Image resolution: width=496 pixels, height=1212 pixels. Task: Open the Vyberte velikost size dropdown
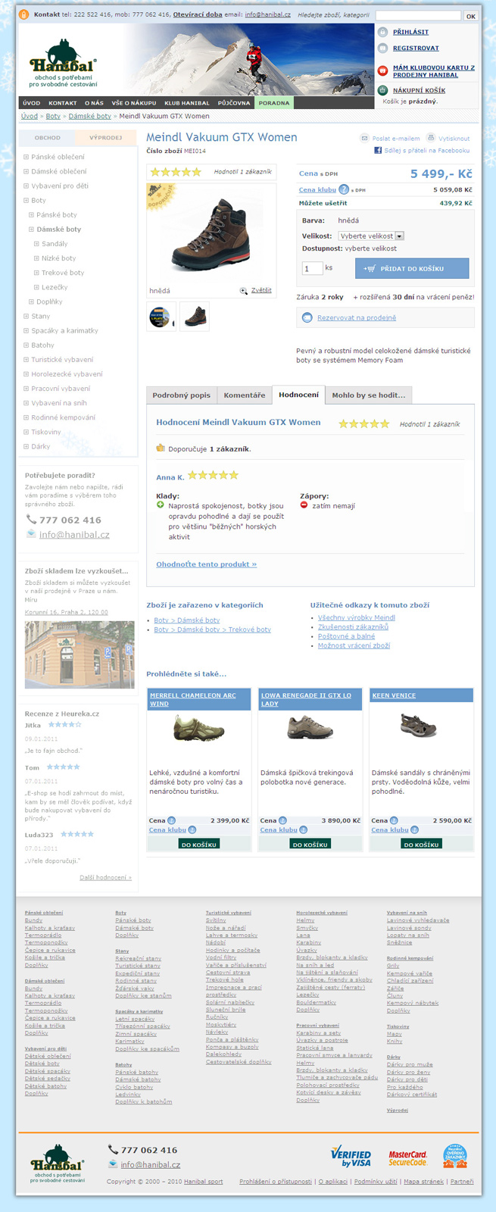[371, 236]
